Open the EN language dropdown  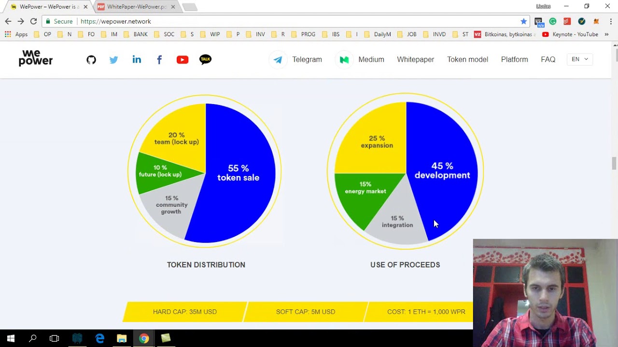[x=580, y=59]
